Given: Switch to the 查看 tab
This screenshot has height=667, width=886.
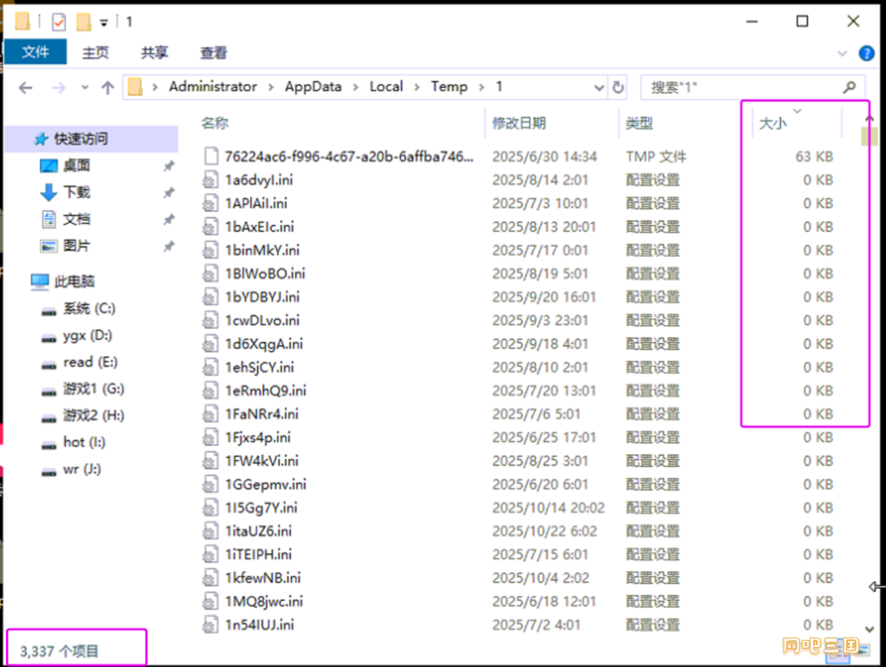Looking at the screenshot, I should pos(214,53).
